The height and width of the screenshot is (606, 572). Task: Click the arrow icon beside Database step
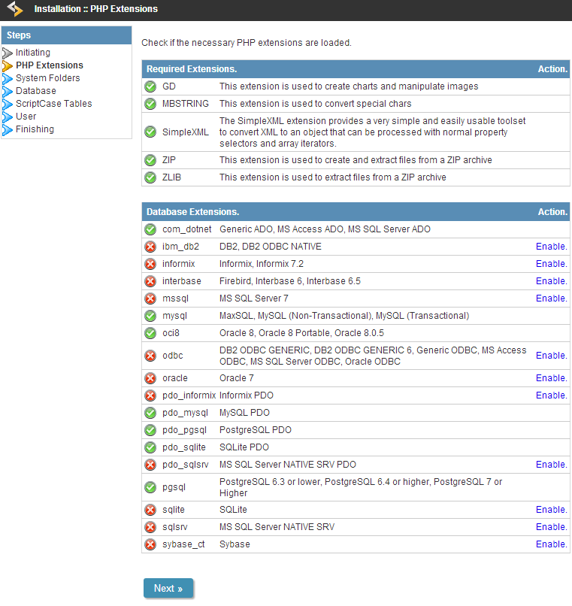(8, 91)
